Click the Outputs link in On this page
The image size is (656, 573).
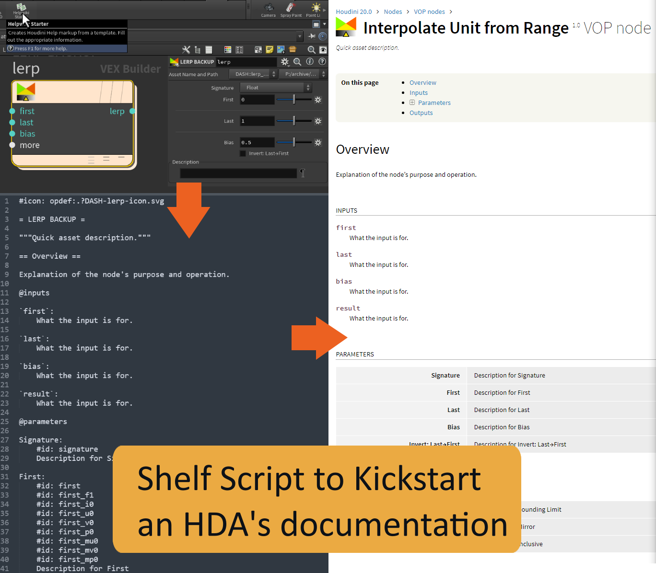point(421,113)
